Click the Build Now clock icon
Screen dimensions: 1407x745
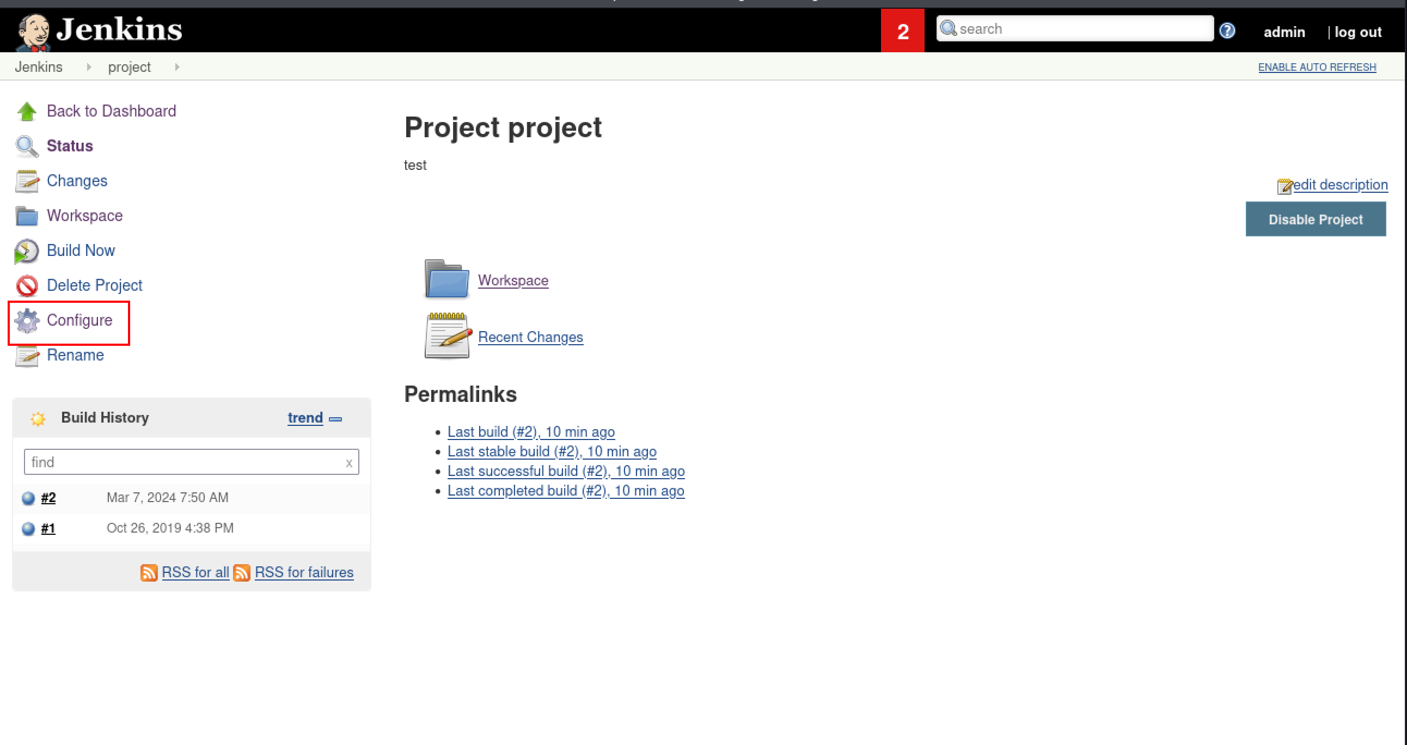tap(26, 251)
